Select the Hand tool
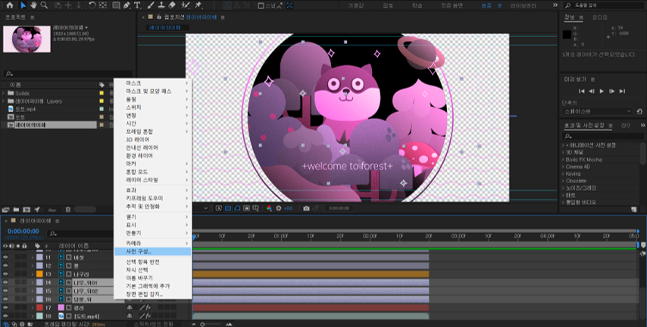The height and width of the screenshot is (327, 647). pyautogui.click(x=34, y=5)
